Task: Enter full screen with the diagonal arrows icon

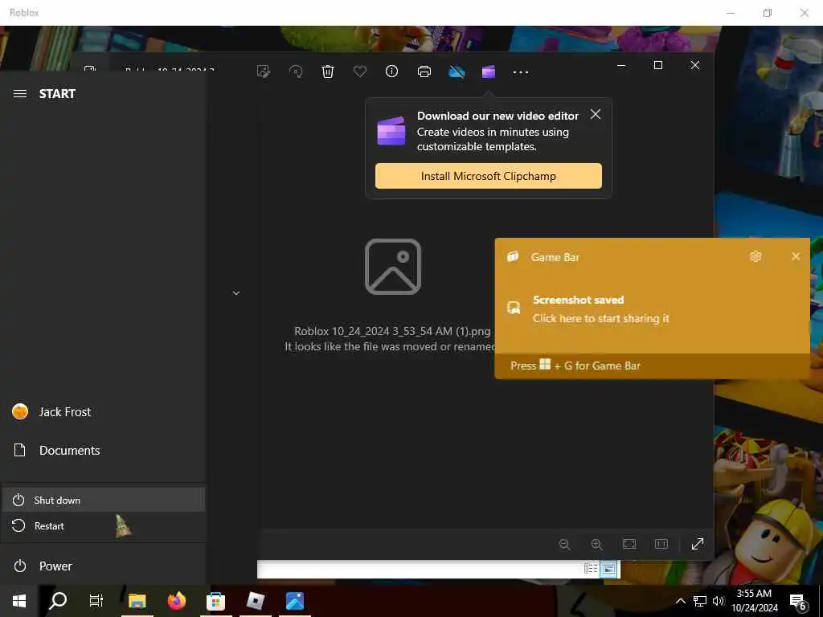Action: [x=698, y=544]
